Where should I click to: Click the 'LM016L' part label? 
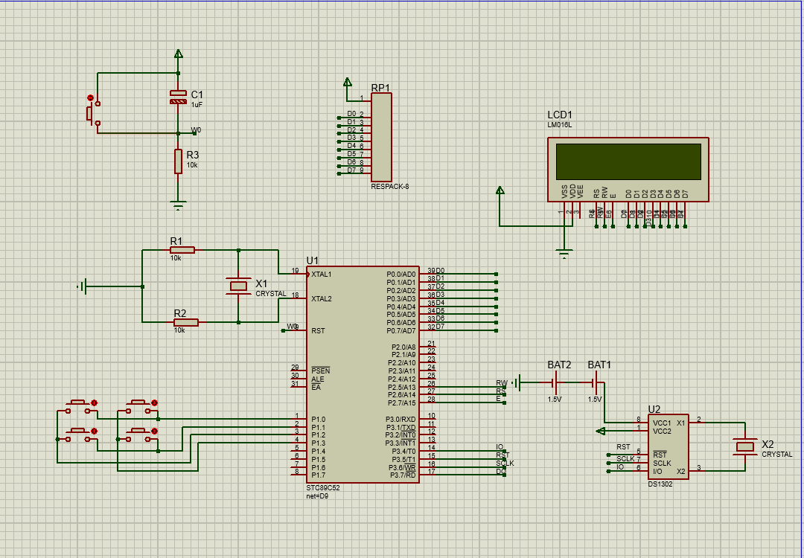(x=559, y=125)
